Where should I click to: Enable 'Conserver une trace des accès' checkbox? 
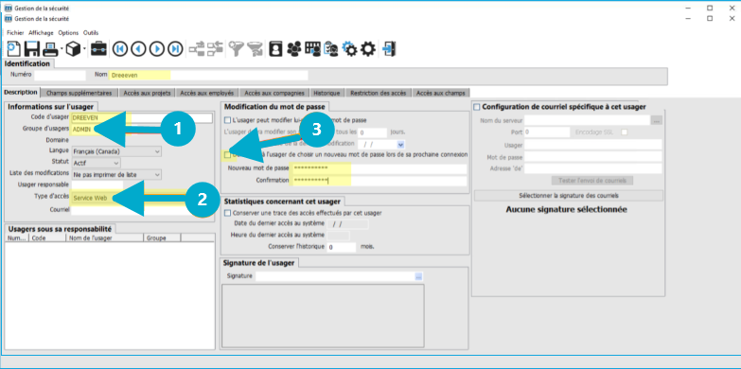point(228,213)
